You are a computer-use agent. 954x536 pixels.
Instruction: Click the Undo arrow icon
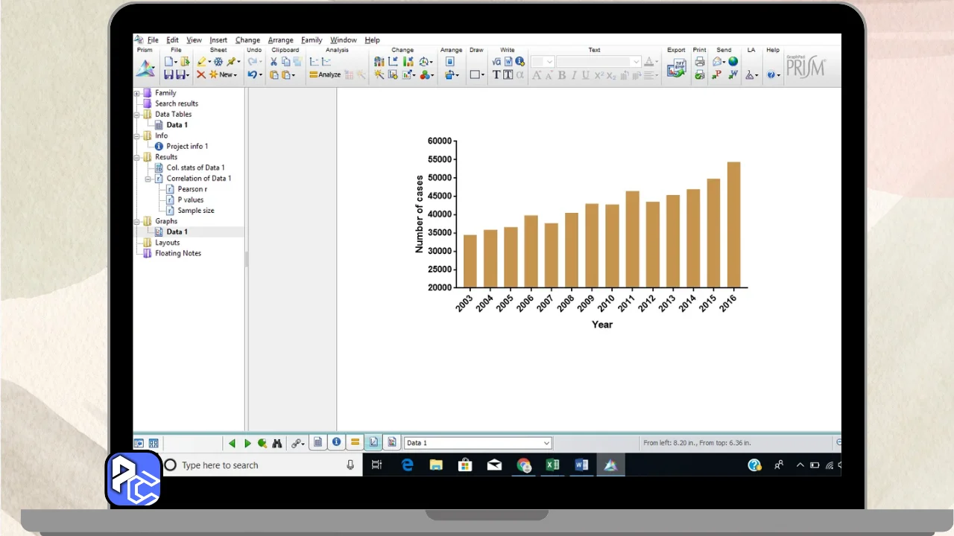(252, 74)
